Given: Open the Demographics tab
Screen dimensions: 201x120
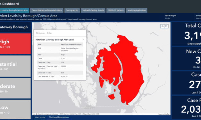Looking at the screenshot, I should pyautogui.click(x=72, y=10).
